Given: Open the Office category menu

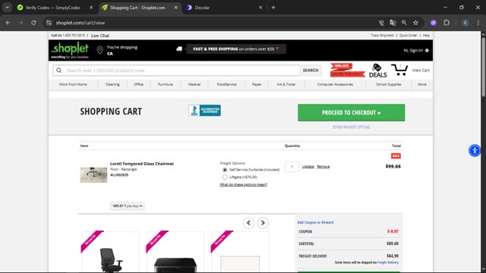Looking at the screenshot, I should click(x=138, y=84).
